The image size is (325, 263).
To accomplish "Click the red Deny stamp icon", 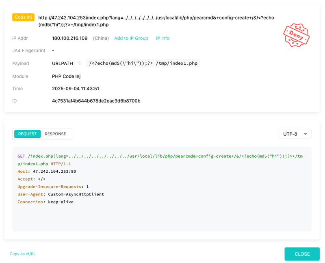I will click(x=296, y=35).
